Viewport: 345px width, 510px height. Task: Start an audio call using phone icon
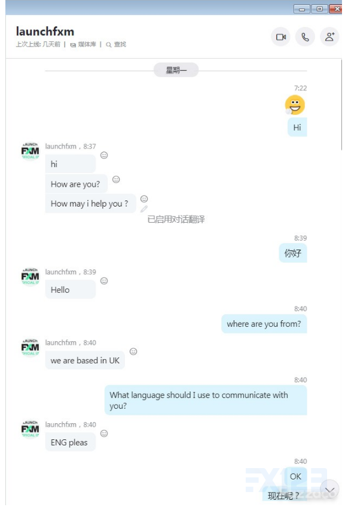(x=305, y=37)
